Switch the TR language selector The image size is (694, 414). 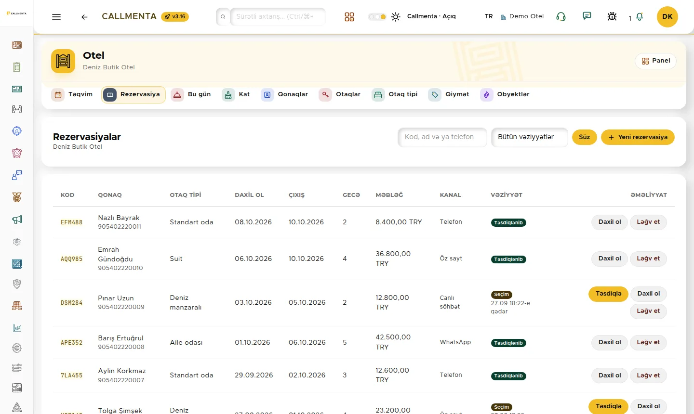click(x=489, y=16)
